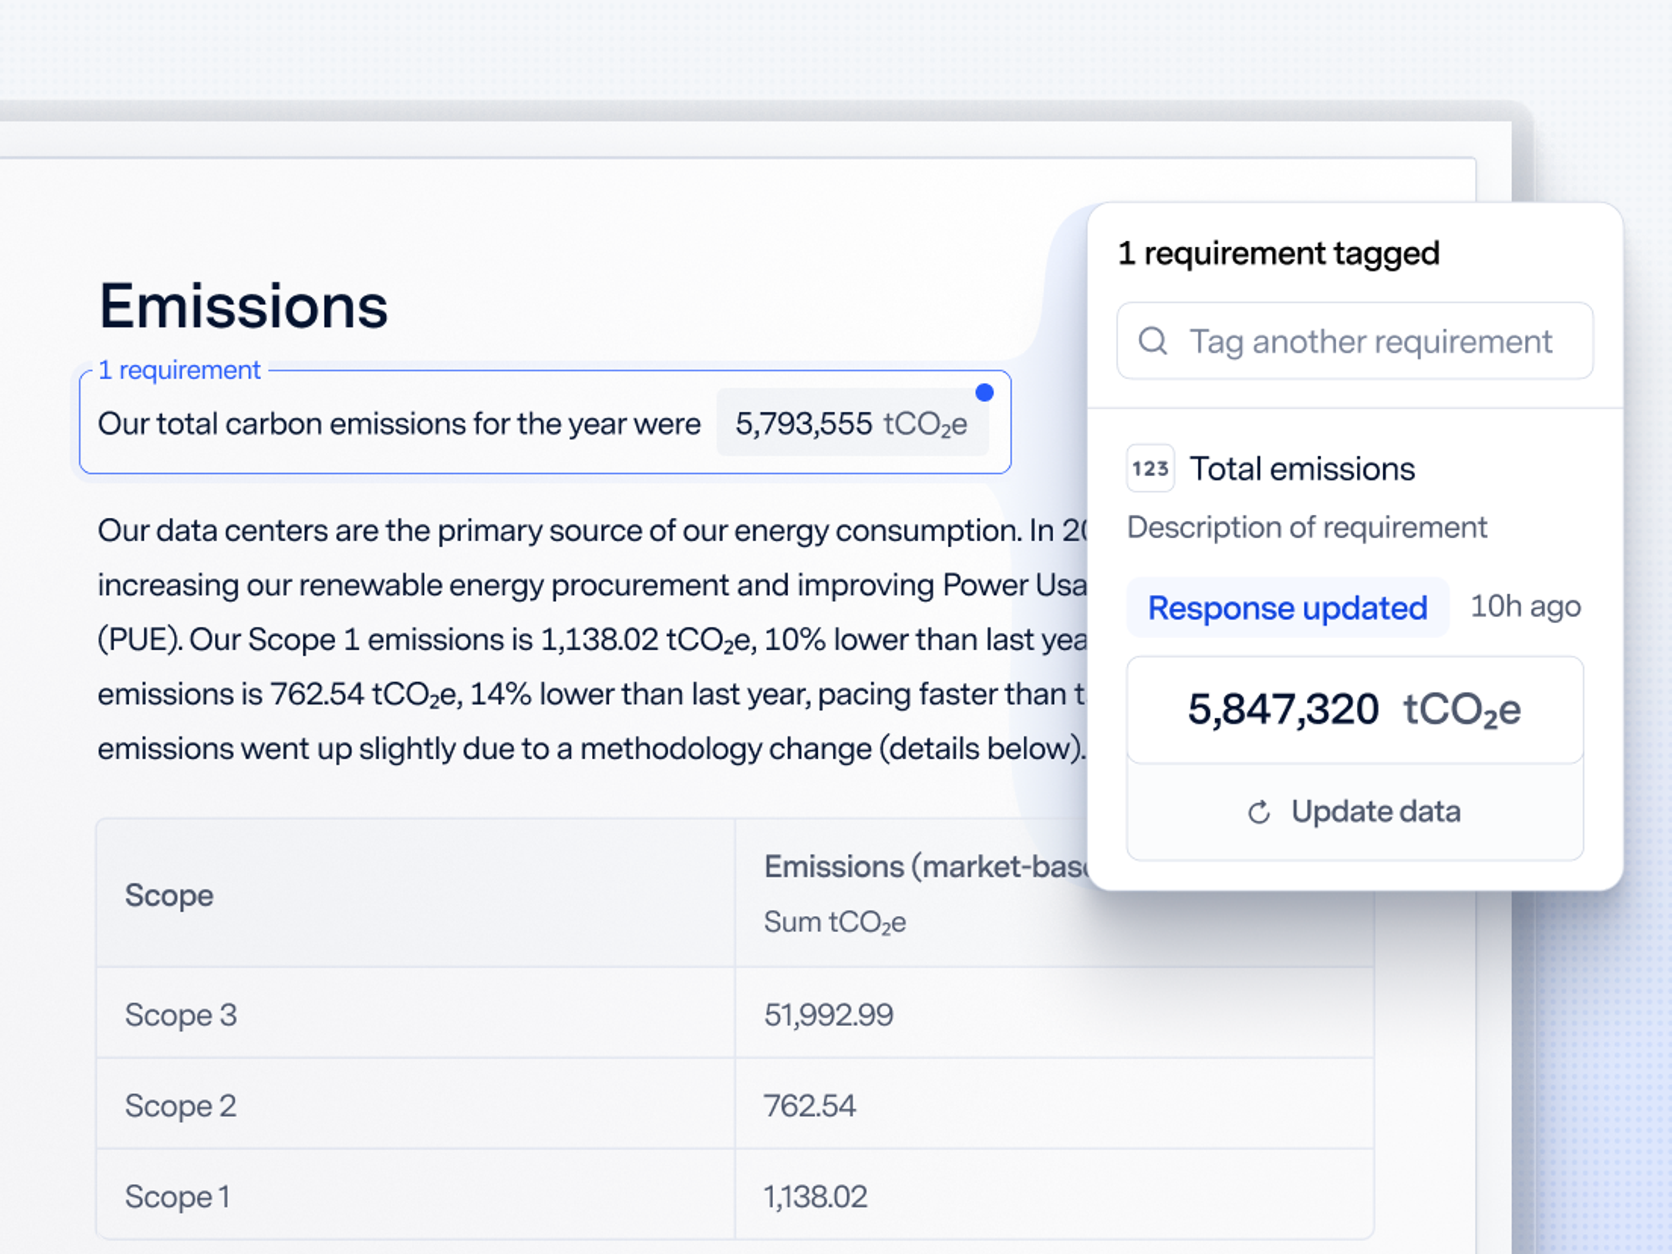This screenshot has width=1672, height=1254.
Task: Click the Emissions (market-based) column header
Action: 925,867
